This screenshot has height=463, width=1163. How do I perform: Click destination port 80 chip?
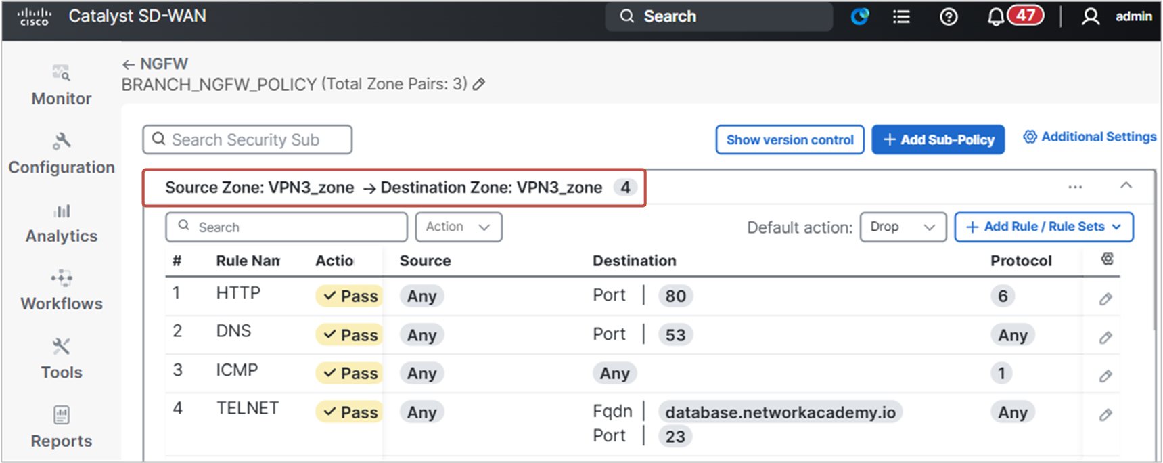tap(675, 296)
